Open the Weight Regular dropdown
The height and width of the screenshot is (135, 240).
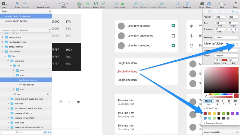[226, 55]
